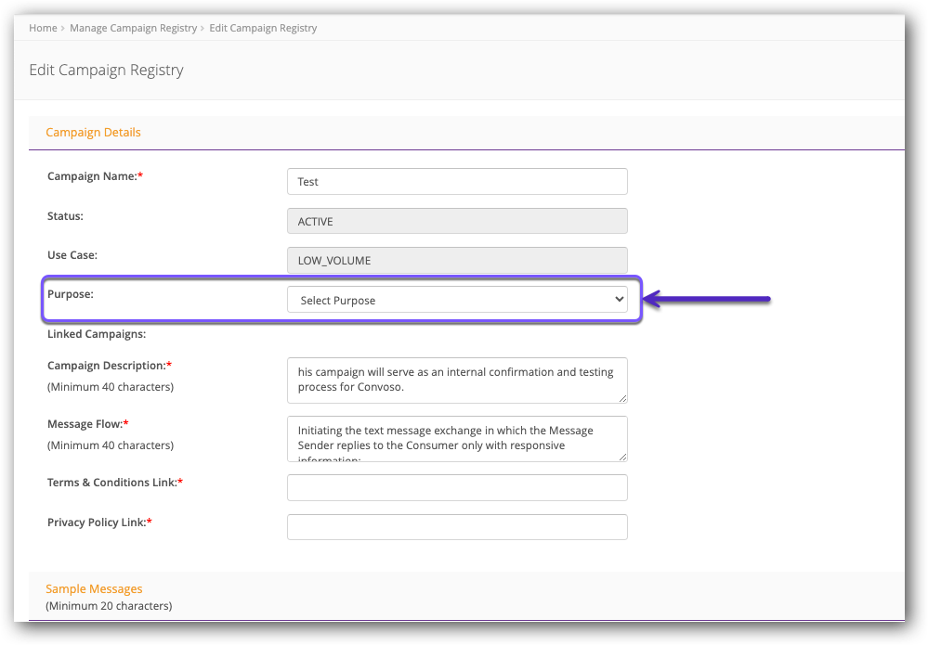Select the Sample Messages section header
The image size is (928, 645).
(x=94, y=588)
